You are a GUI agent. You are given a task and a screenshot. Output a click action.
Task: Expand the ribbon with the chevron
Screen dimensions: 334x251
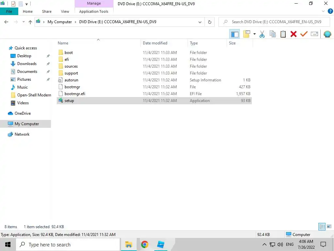pos(323,11)
